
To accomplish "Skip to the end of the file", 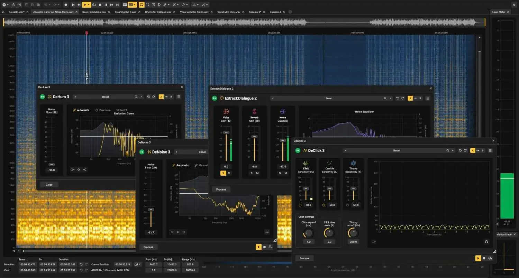I will point(118,5).
